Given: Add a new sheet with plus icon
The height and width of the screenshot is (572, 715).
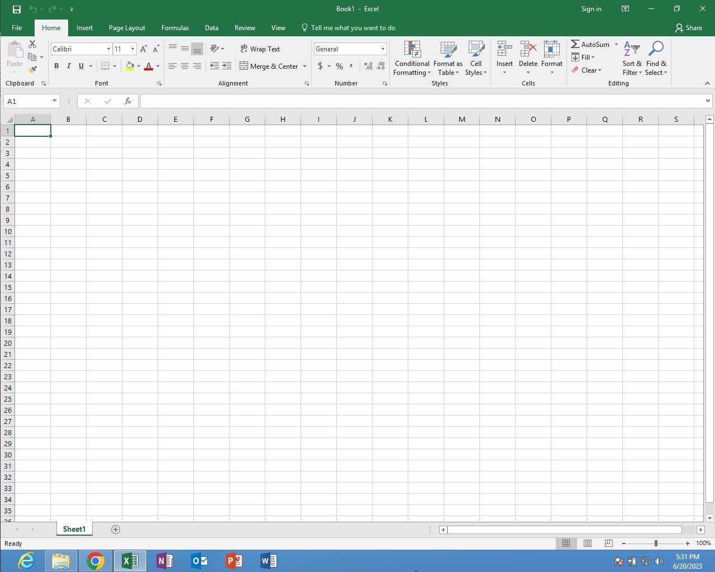Looking at the screenshot, I should tap(116, 530).
